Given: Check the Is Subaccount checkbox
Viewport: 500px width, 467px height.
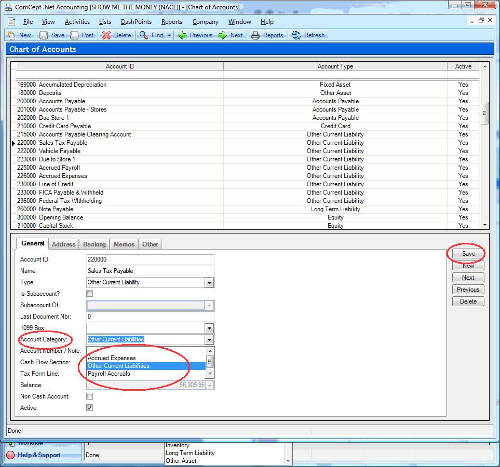Looking at the screenshot, I should coord(90,294).
